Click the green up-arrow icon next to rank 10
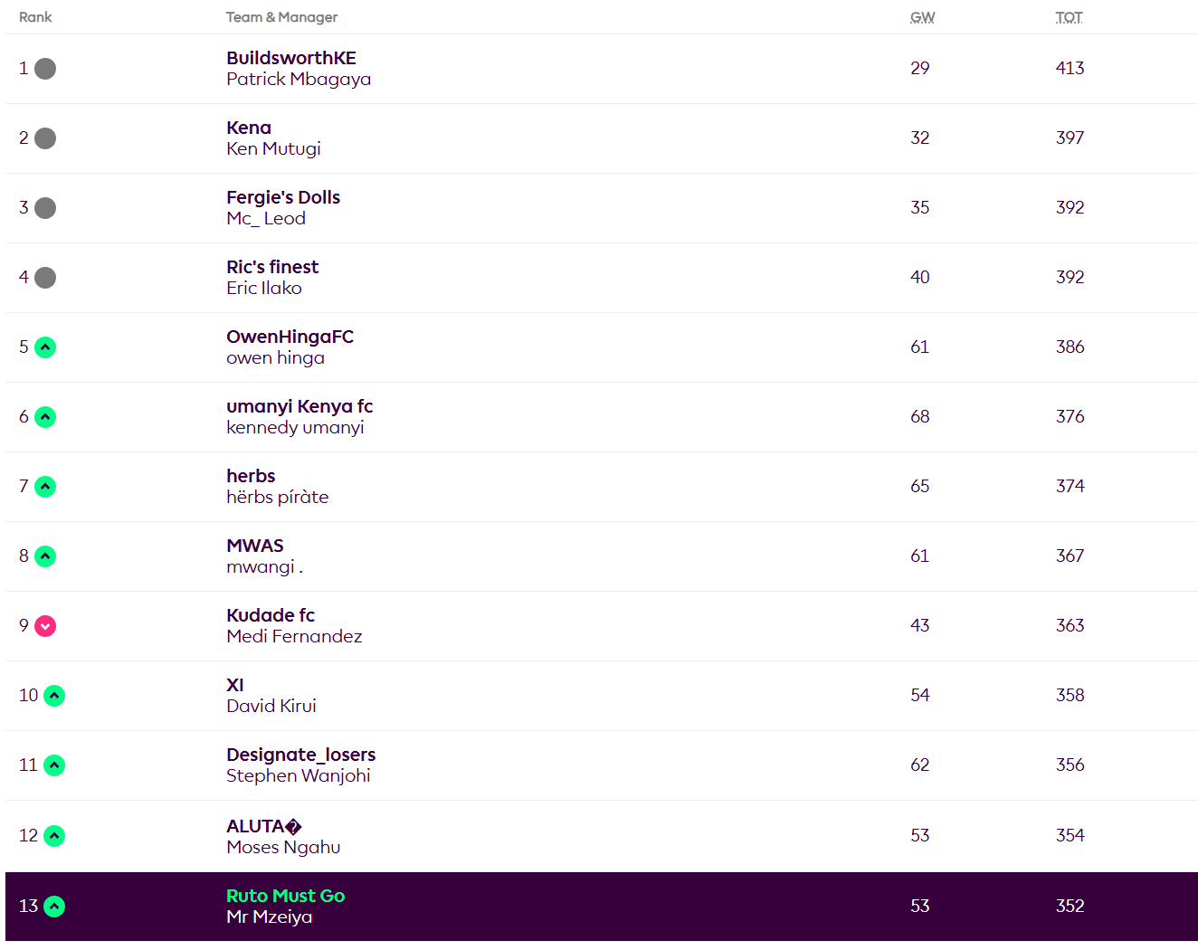This screenshot has width=1198, height=950. (x=54, y=696)
